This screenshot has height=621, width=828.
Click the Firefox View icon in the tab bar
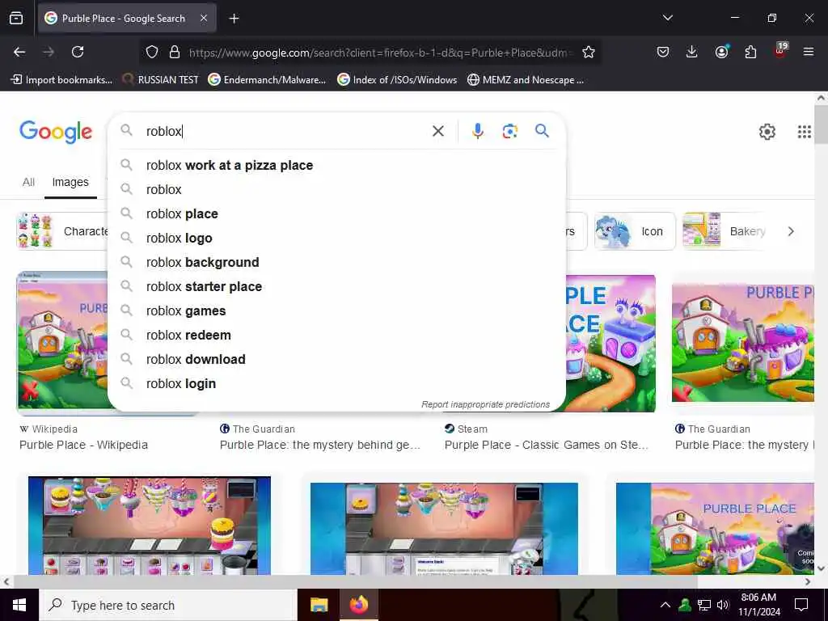coord(16,18)
